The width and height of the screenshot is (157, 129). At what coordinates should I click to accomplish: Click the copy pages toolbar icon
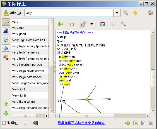71,24
